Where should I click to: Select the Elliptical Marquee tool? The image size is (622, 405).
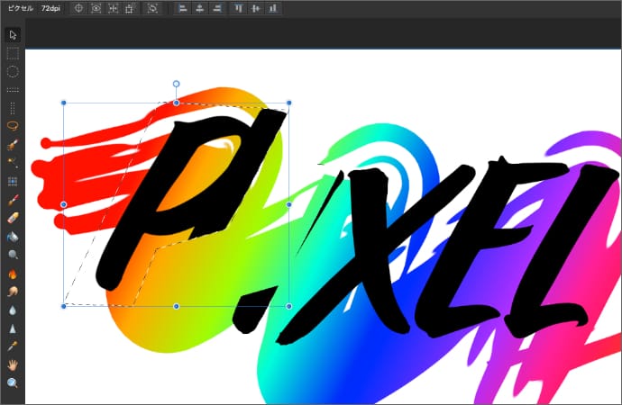(13, 71)
